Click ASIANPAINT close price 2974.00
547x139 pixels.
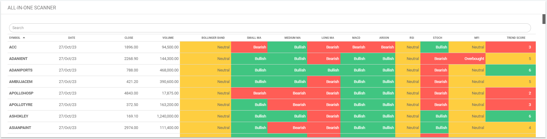pyautogui.click(x=131, y=128)
